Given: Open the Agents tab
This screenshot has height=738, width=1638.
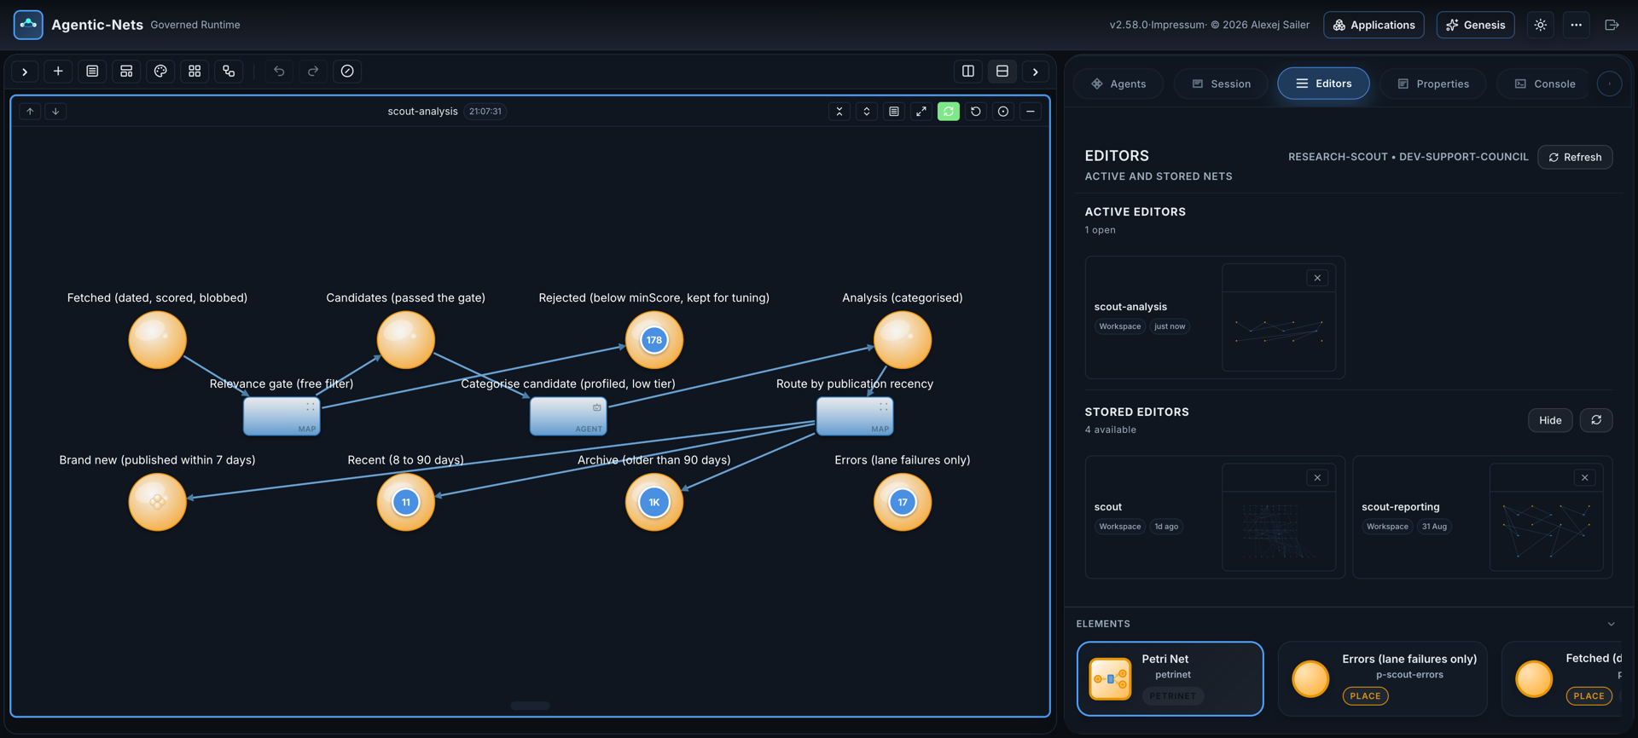Looking at the screenshot, I should 1118,84.
